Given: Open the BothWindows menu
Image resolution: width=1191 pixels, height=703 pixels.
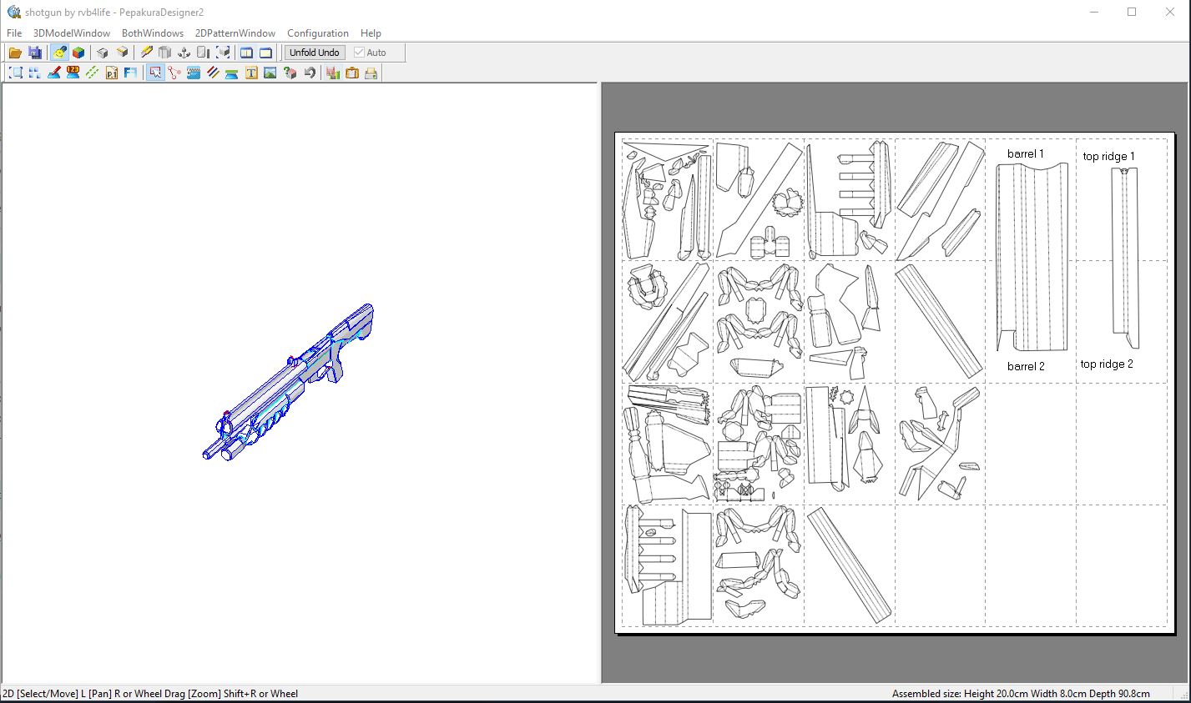Looking at the screenshot, I should pos(153,33).
